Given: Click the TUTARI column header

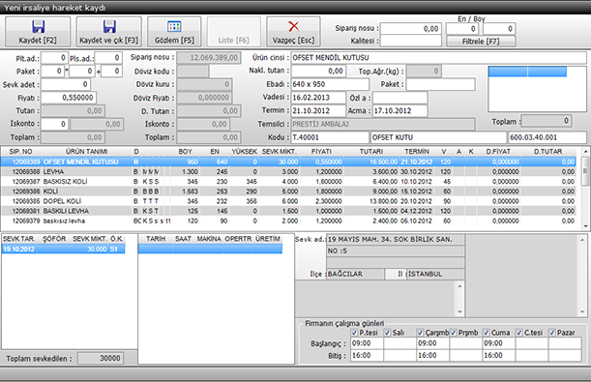Looking at the screenshot, I should pos(371,152).
